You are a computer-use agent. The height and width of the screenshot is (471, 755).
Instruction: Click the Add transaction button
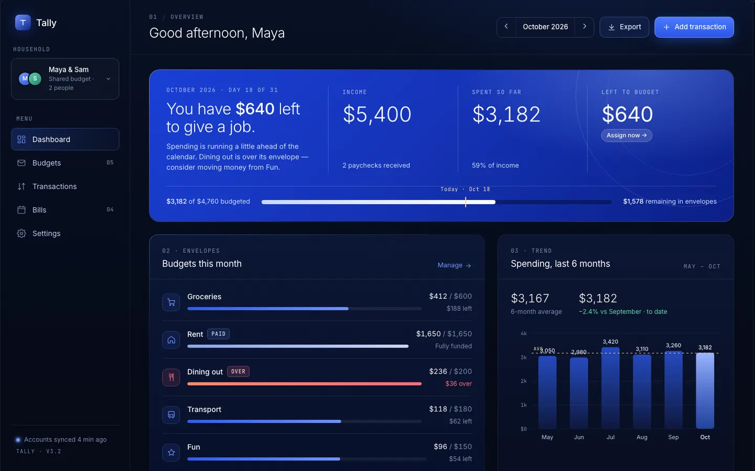pos(694,27)
